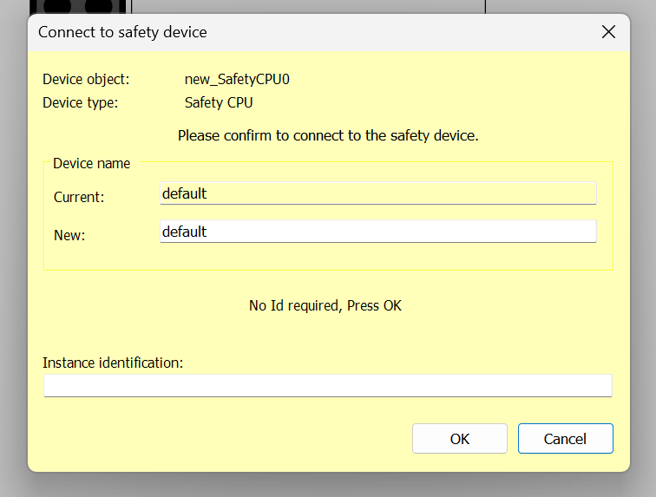Click the new_SafetyCPU0 device object value
Viewport: 656px width, 497px height.
pyautogui.click(x=237, y=79)
